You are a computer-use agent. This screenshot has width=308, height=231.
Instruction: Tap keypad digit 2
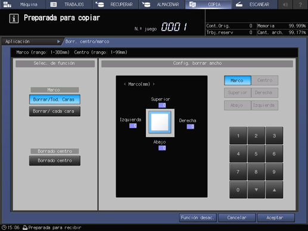click(256, 136)
